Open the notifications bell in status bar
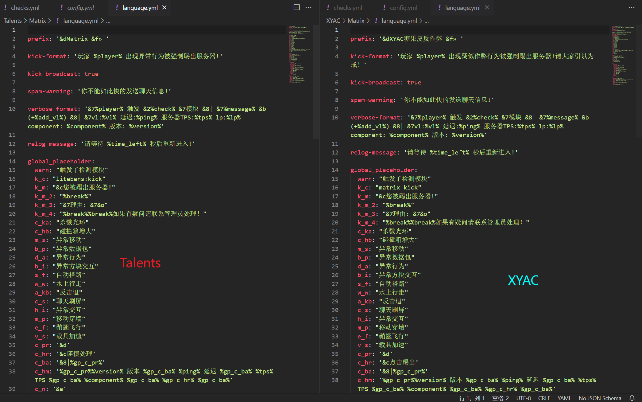This screenshot has height=402, width=642. pos(632,398)
